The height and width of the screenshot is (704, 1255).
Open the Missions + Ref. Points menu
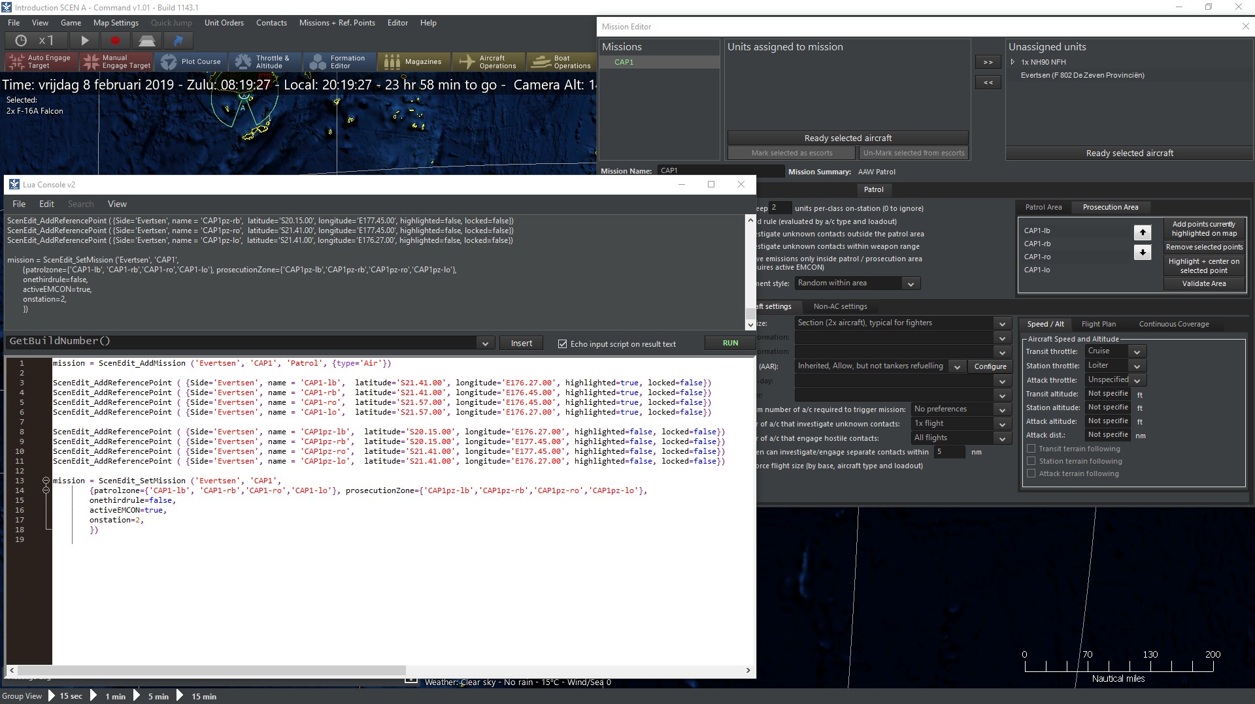pyautogui.click(x=337, y=23)
